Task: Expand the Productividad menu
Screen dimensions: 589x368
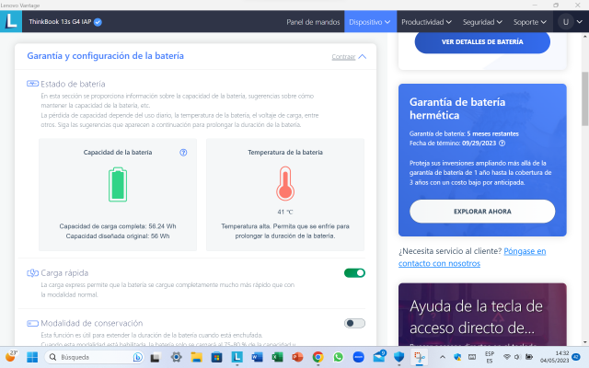Action: pyautogui.click(x=426, y=22)
